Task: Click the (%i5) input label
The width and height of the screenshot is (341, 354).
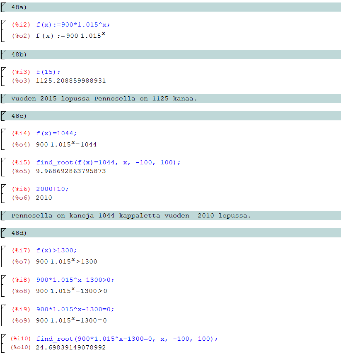Action: pos(21,163)
